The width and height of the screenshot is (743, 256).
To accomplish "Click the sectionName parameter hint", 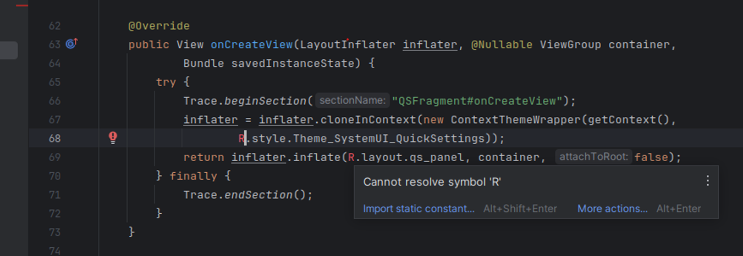I will pos(353,100).
